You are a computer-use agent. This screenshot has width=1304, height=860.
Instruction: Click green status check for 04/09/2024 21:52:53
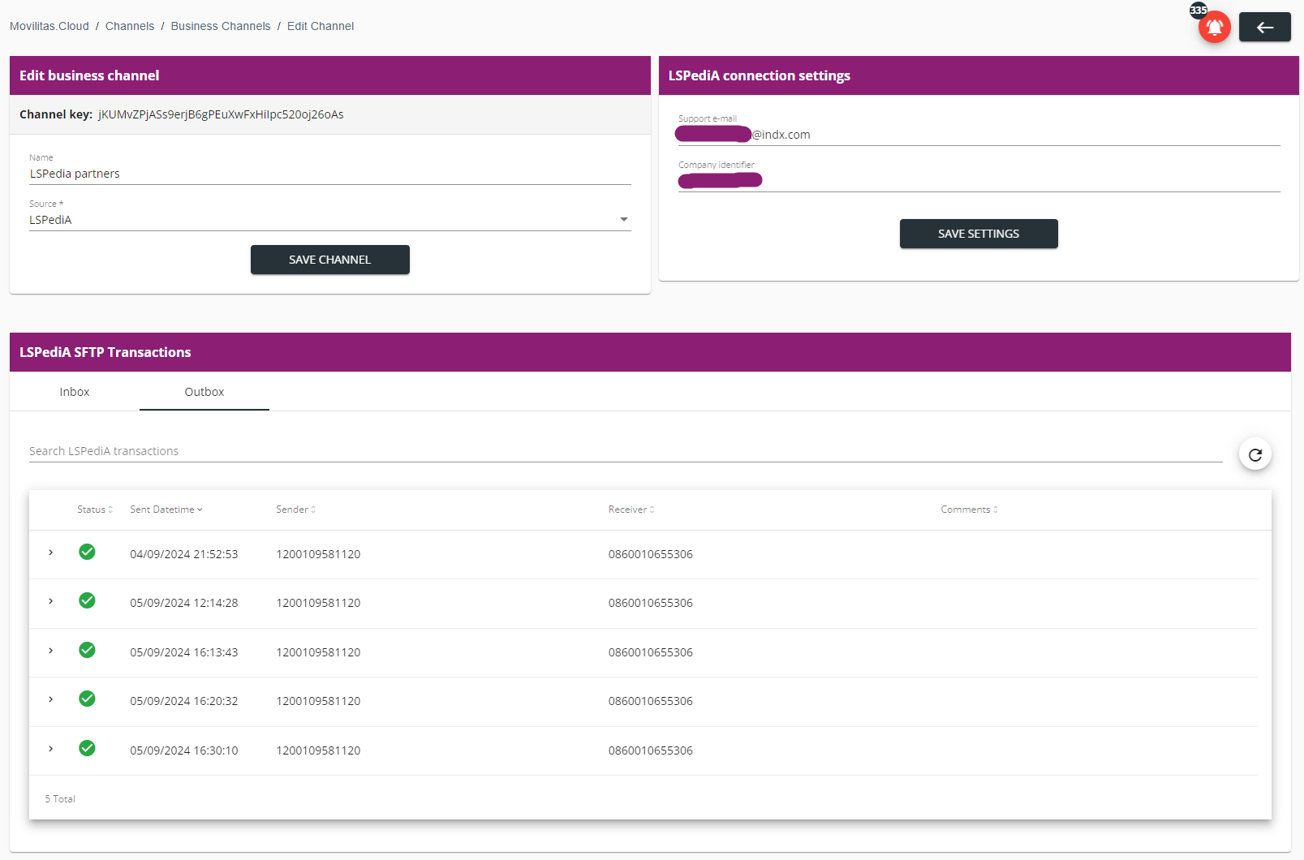87,552
